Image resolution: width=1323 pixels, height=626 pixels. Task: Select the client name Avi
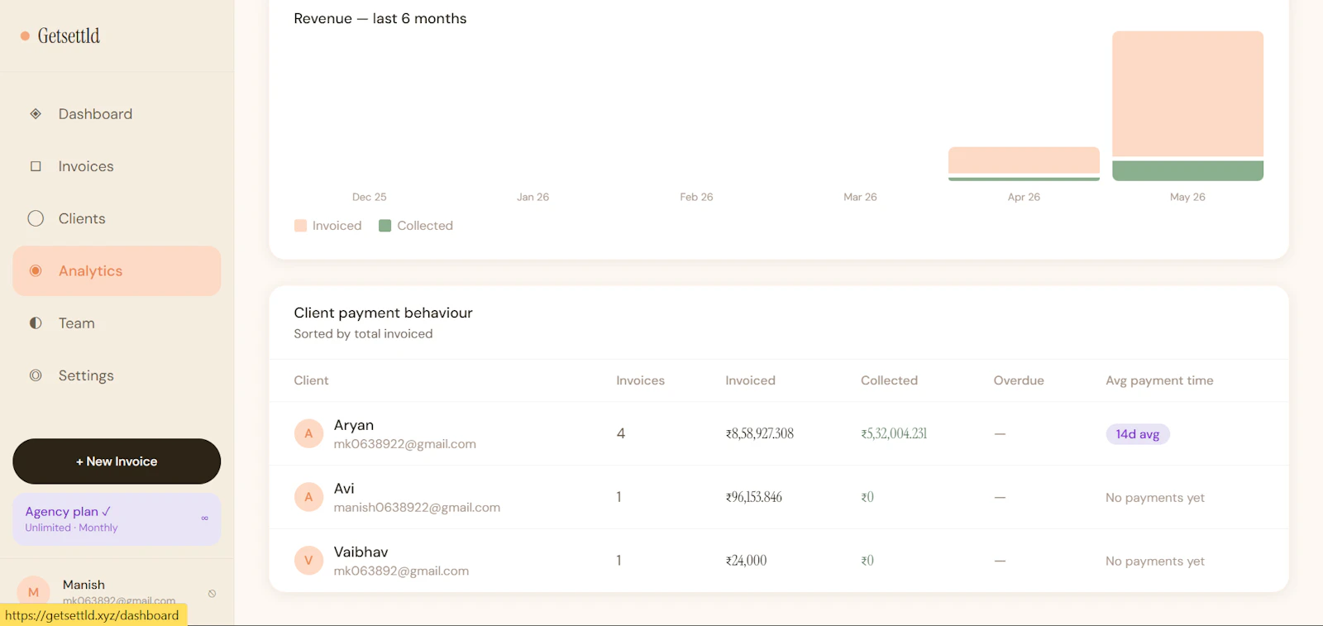click(x=344, y=489)
